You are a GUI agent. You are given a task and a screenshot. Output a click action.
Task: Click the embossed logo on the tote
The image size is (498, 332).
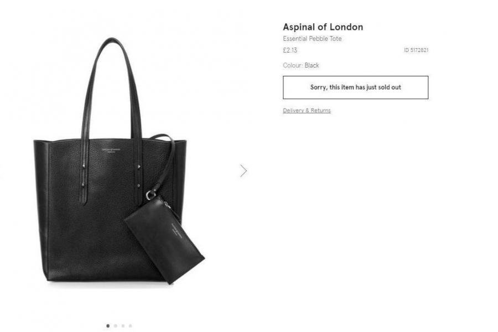click(111, 150)
